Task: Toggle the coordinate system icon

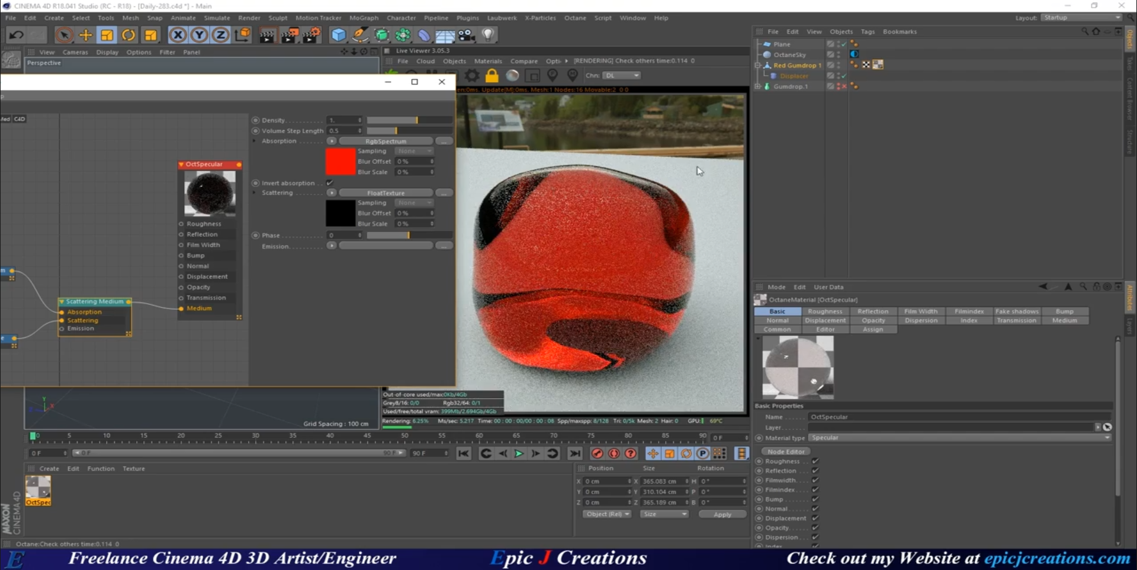Action: (x=242, y=35)
